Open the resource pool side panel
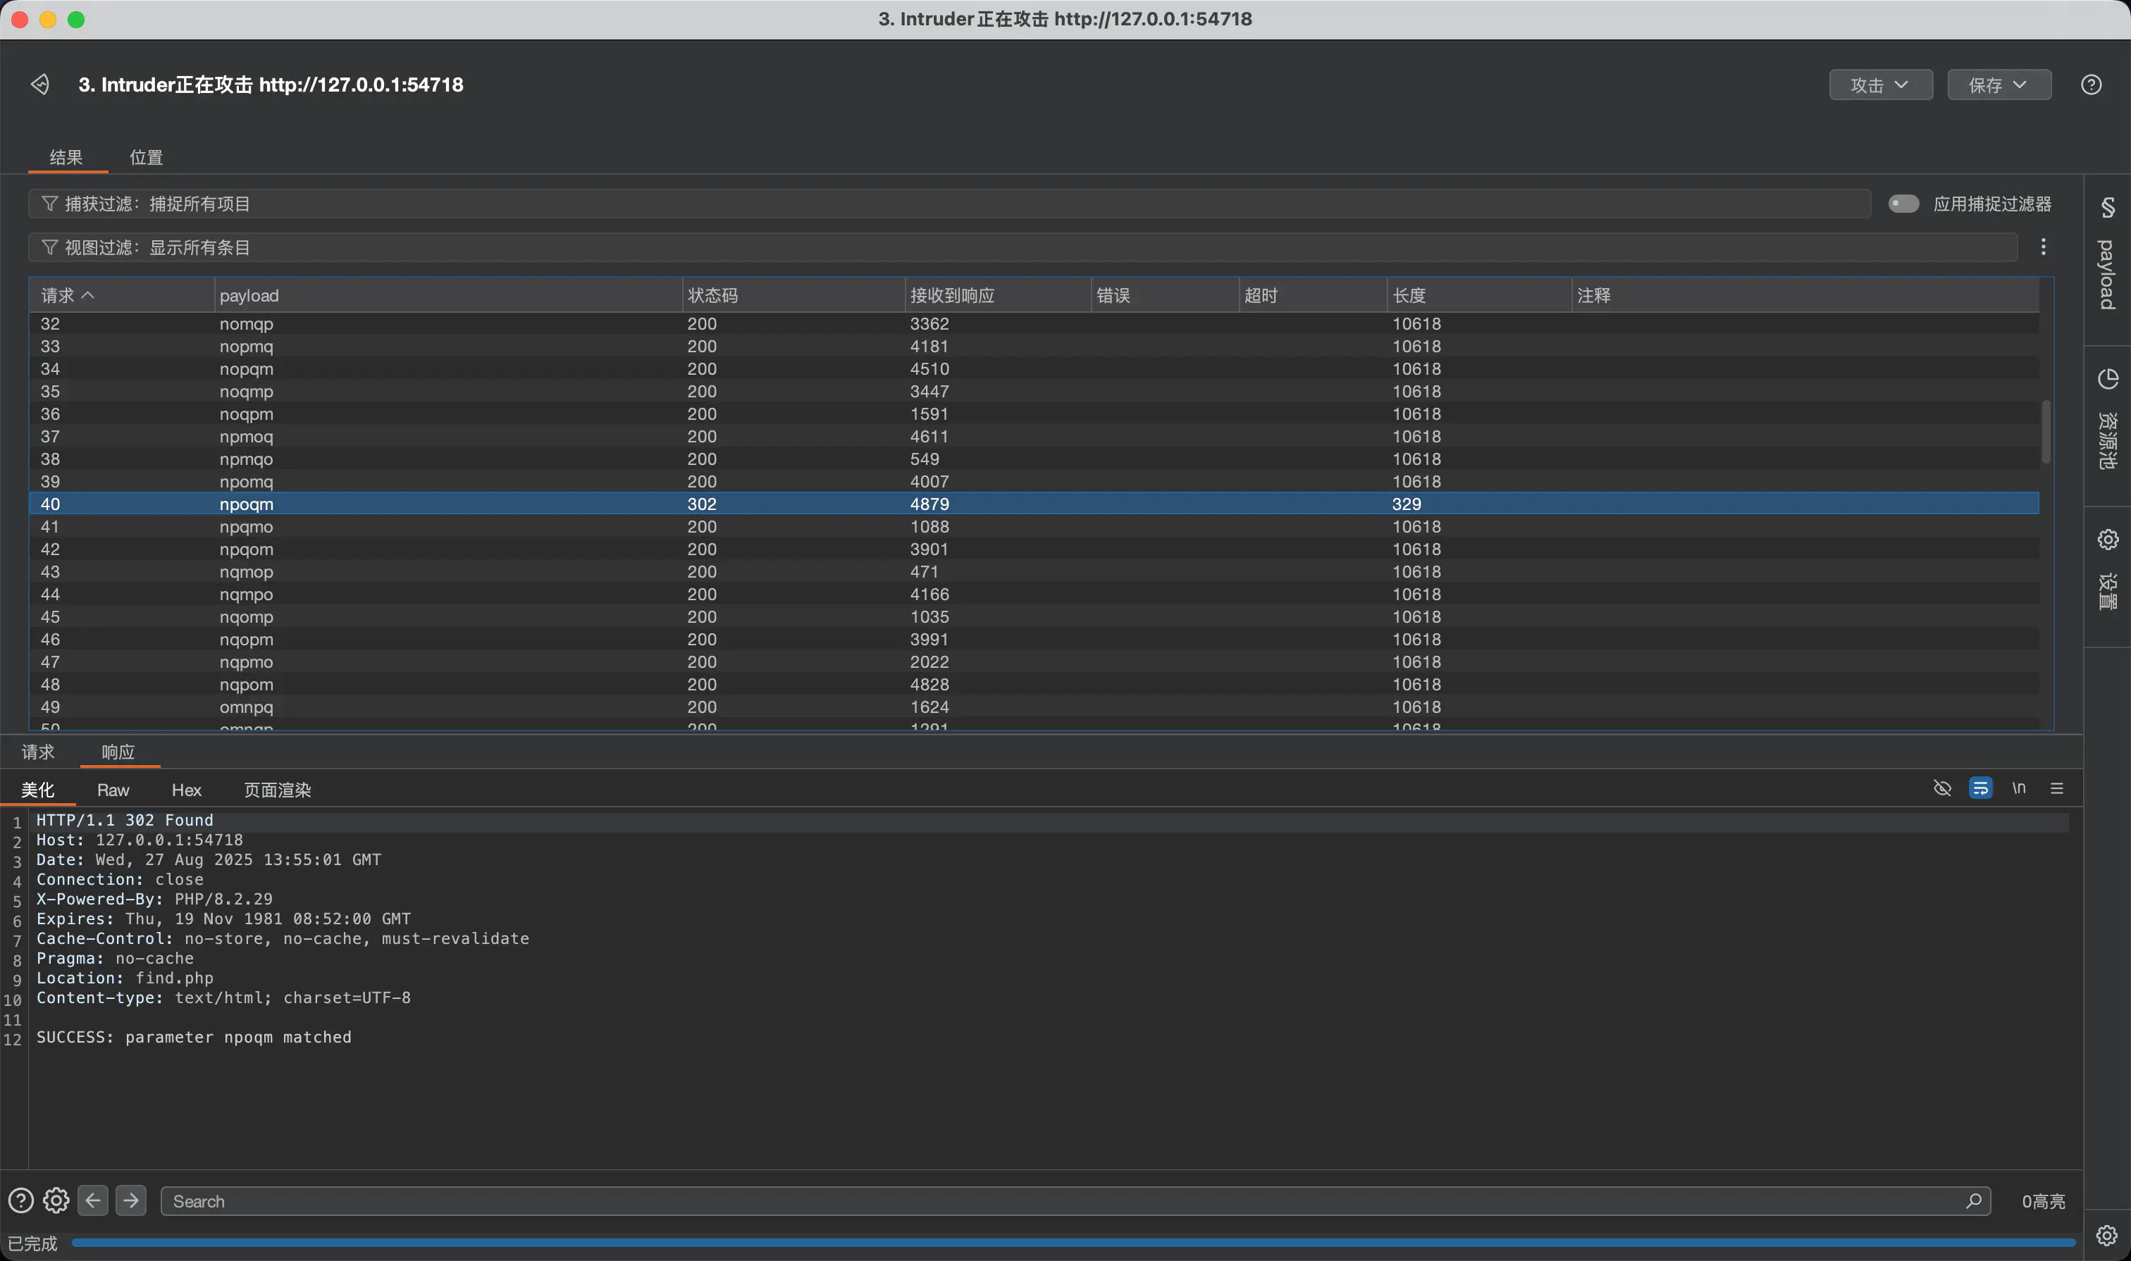This screenshot has width=2131, height=1261. 2106,379
